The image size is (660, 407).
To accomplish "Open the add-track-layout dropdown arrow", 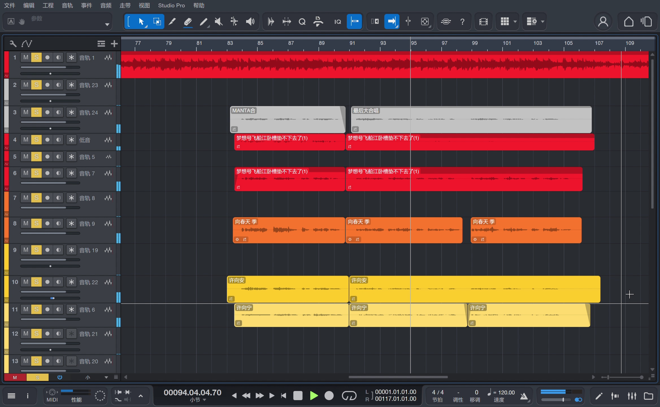I will [542, 21].
